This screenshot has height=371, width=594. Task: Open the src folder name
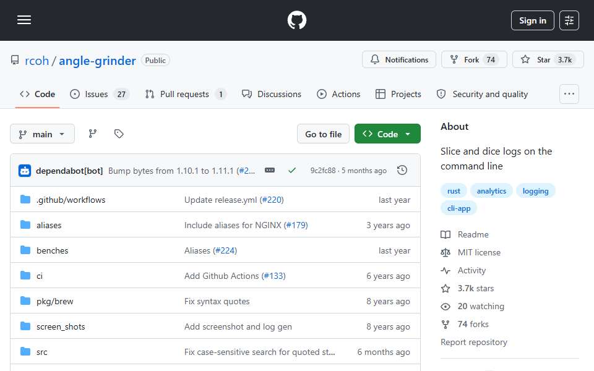[41, 352]
